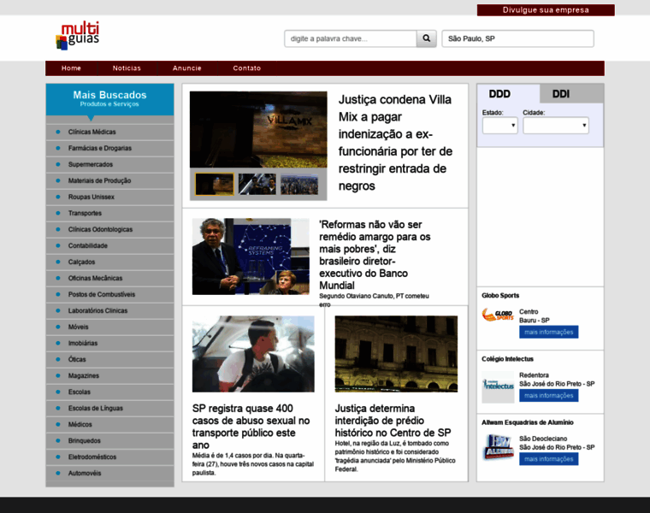Viewport: 650px width, 513px height.
Task: Open Transportes category
Action: pyautogui.click(x=109, y=213)
